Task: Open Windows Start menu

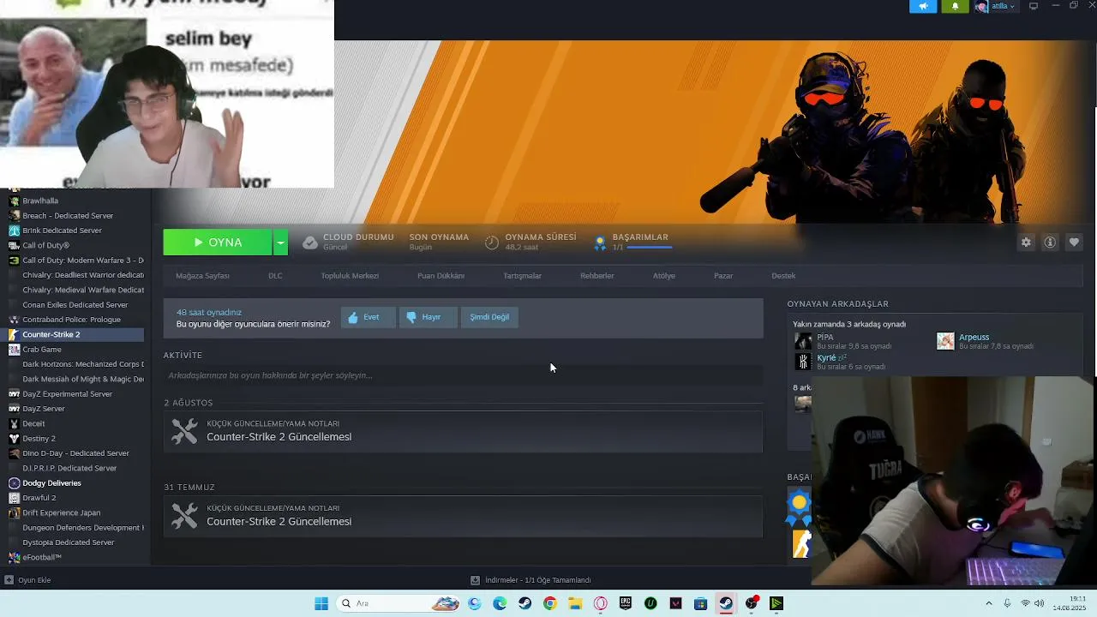Action: point(321,603)
